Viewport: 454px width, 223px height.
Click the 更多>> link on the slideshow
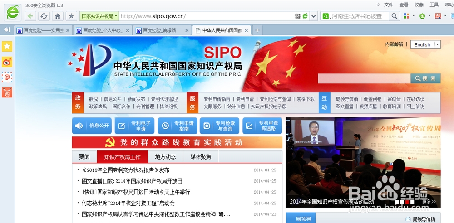(x=429, y=202)
